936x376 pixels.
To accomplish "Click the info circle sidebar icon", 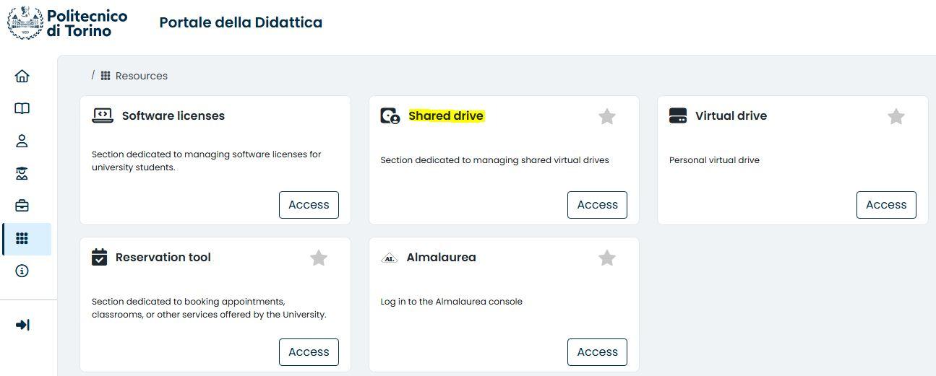I will click(x=22, y=271).
